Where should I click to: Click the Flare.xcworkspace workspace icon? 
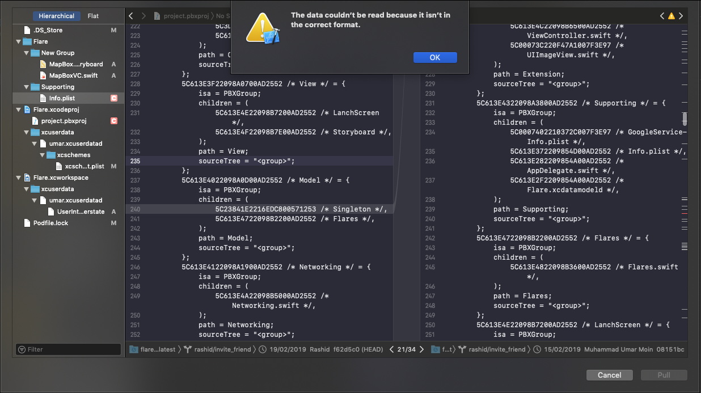click(x=27, y=178)
